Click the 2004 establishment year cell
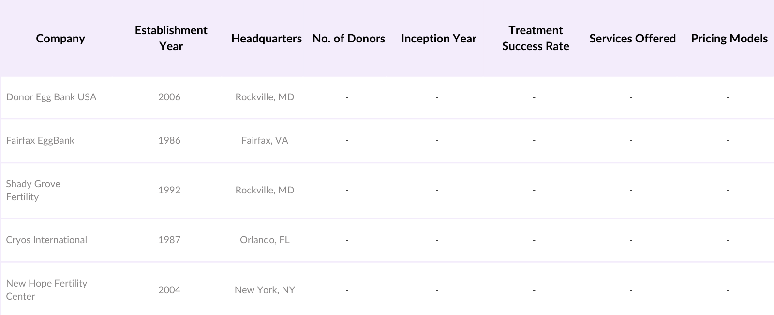 pyautogui.click(x=169, y=290)
